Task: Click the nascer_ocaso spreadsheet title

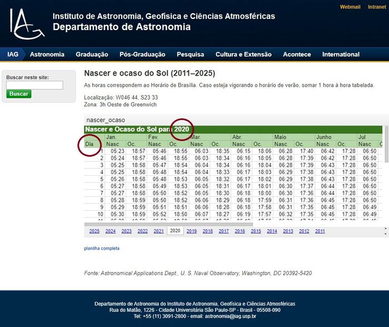Action: click(106, 120)
